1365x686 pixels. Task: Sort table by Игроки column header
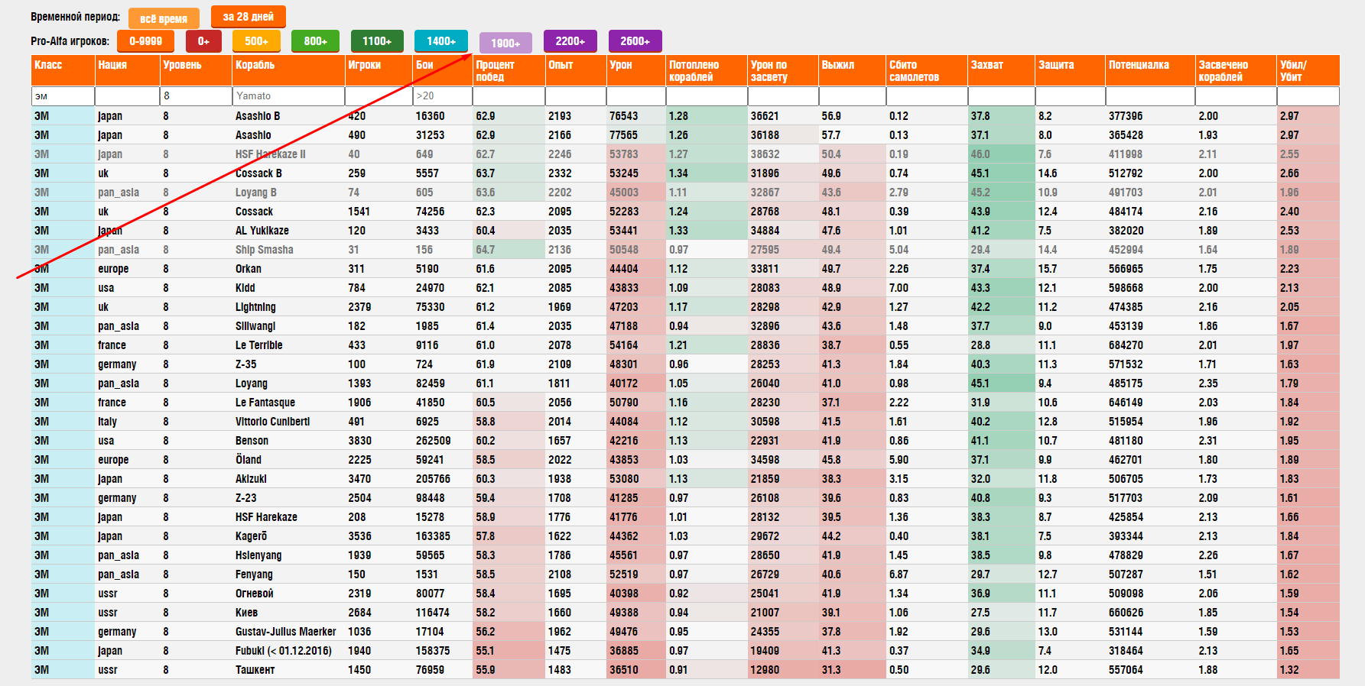pyautogui.click(x=379, y=70)
